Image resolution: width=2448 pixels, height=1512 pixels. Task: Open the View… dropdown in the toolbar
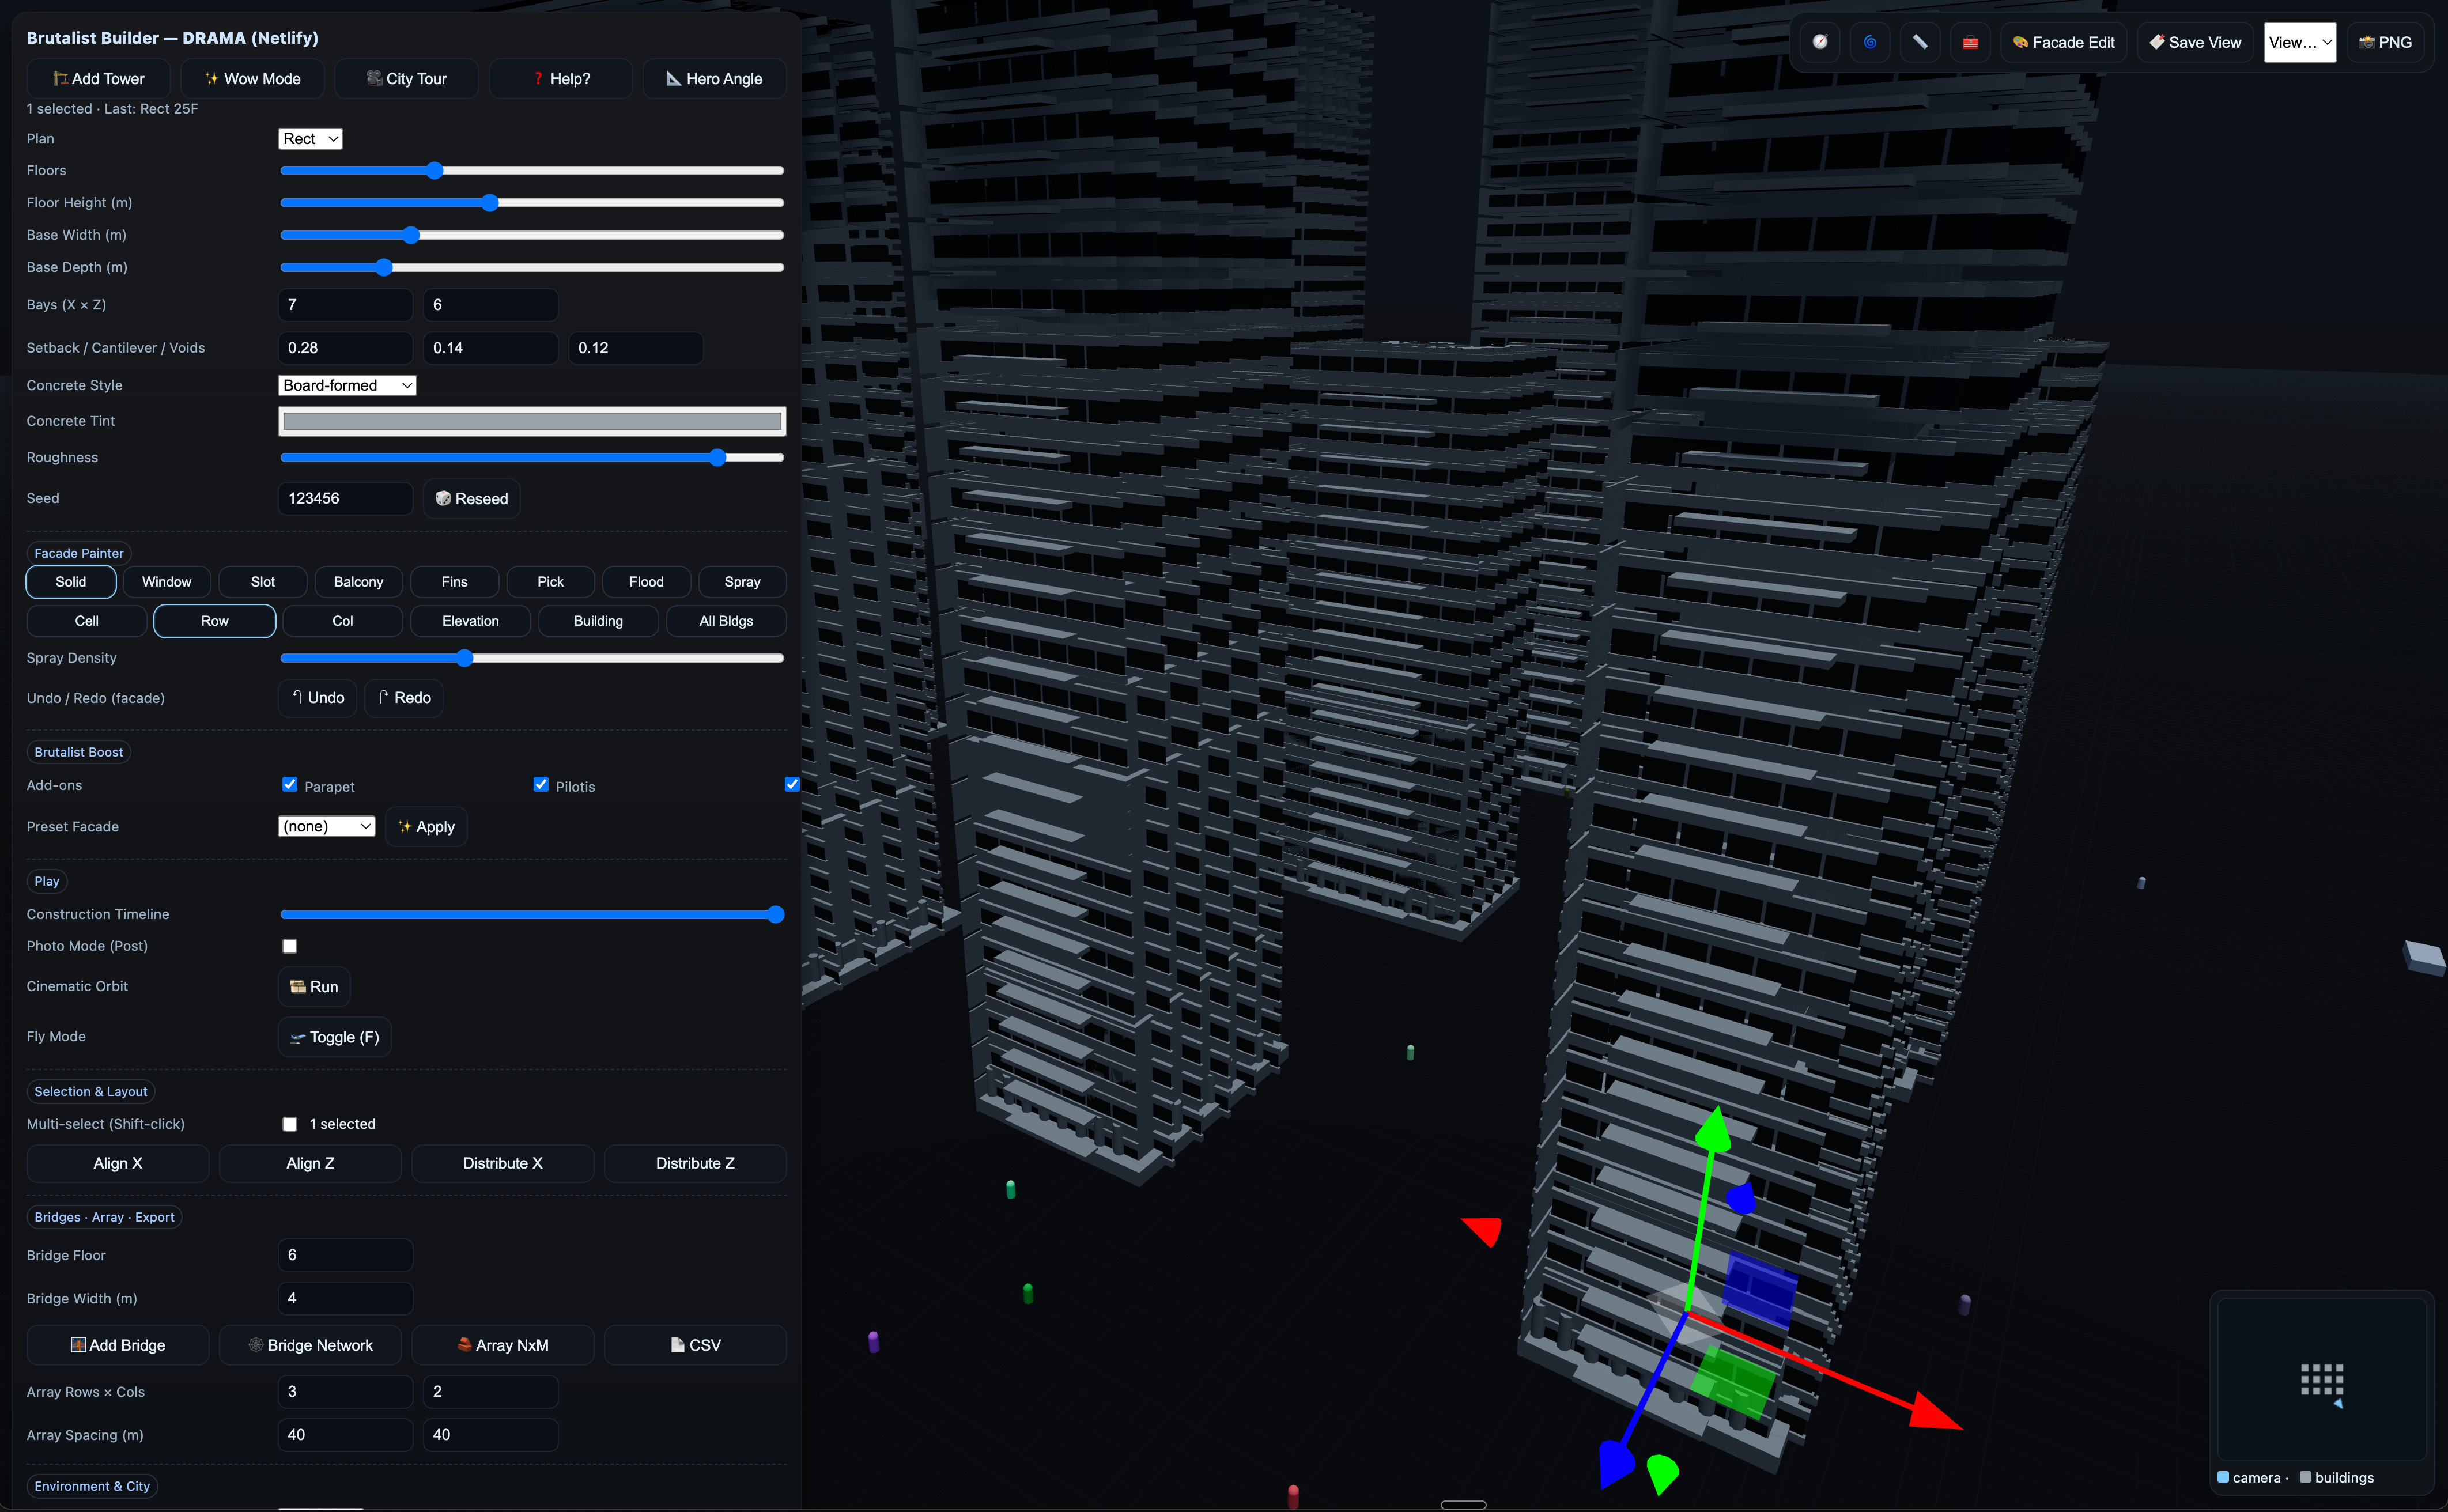2300,42
